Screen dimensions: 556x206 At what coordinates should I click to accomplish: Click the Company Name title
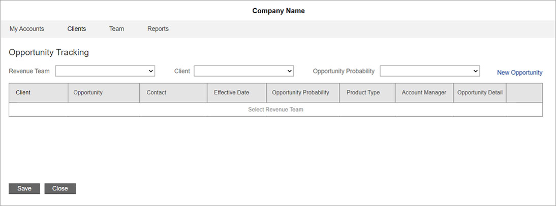click(x=279, y=11)
